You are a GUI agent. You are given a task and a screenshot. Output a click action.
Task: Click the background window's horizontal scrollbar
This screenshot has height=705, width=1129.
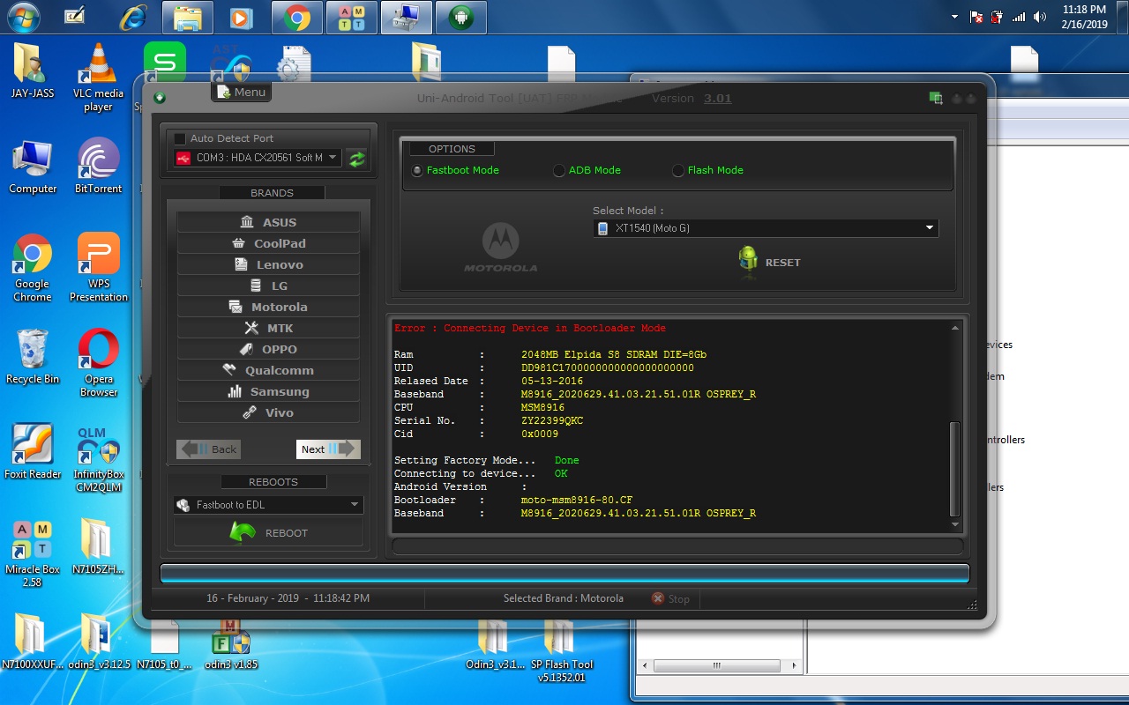click(x=721, y=666)
